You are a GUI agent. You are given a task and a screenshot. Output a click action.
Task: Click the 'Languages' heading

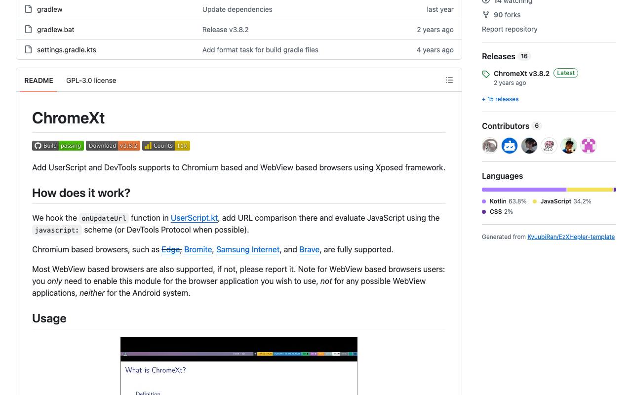click(x=502, y=176)
